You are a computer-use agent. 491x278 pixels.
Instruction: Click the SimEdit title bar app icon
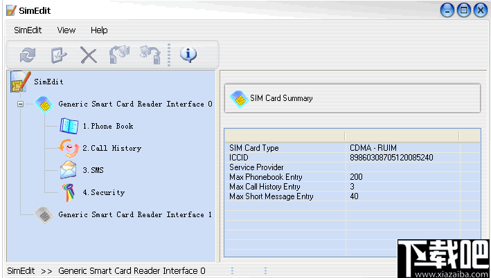click(11, 10)
